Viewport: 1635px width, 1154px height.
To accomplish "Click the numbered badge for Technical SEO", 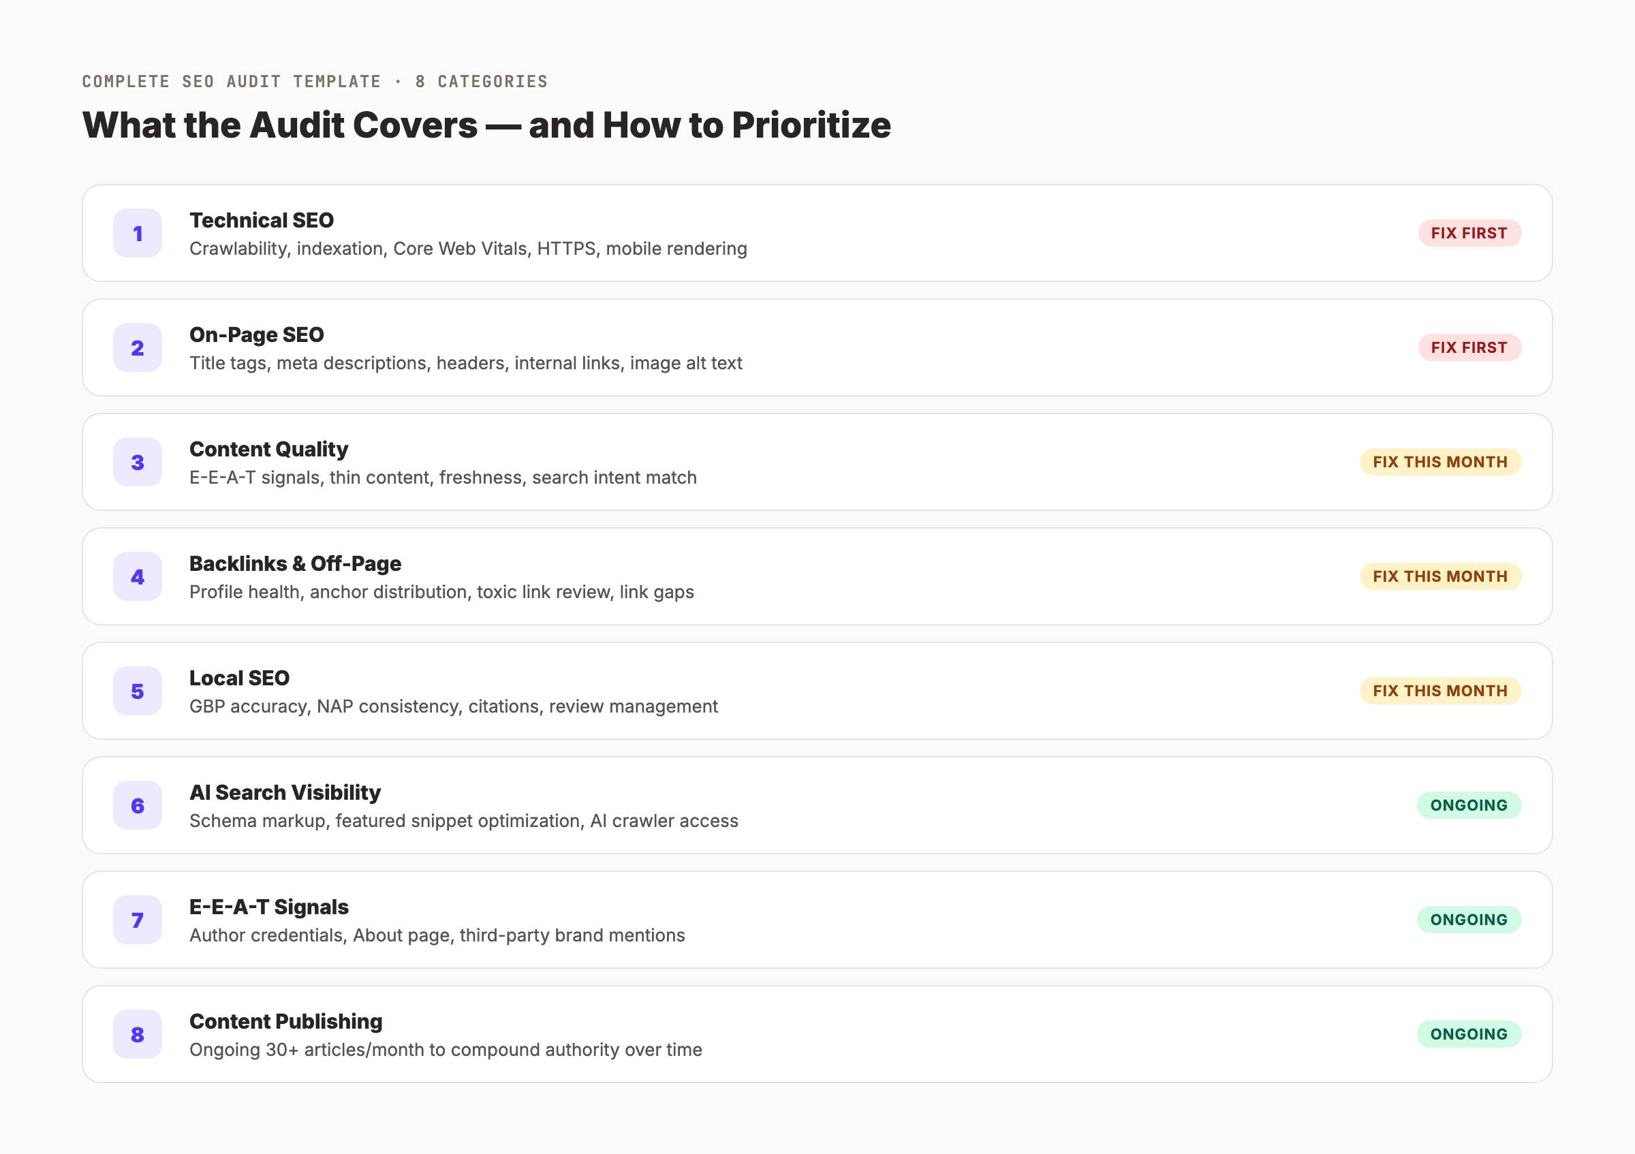I will coord(138,233).
